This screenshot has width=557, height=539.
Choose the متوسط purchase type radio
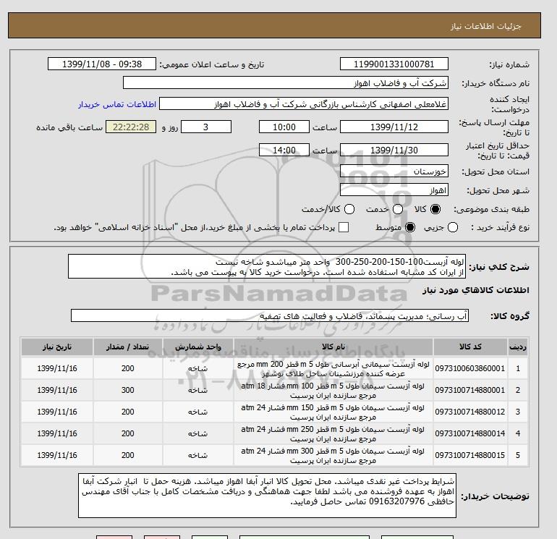(x=410, y=227)
